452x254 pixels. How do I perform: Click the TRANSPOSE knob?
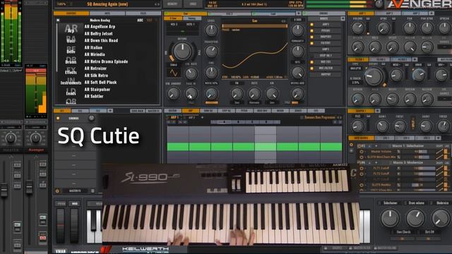[211, 52]
